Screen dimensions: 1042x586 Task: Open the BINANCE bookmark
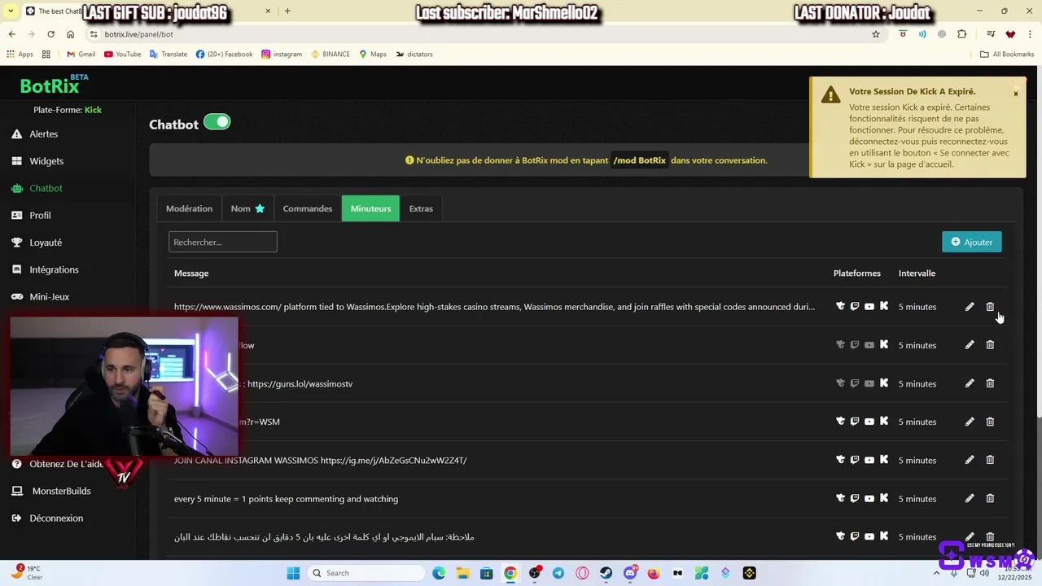click(x=330, y=55)
